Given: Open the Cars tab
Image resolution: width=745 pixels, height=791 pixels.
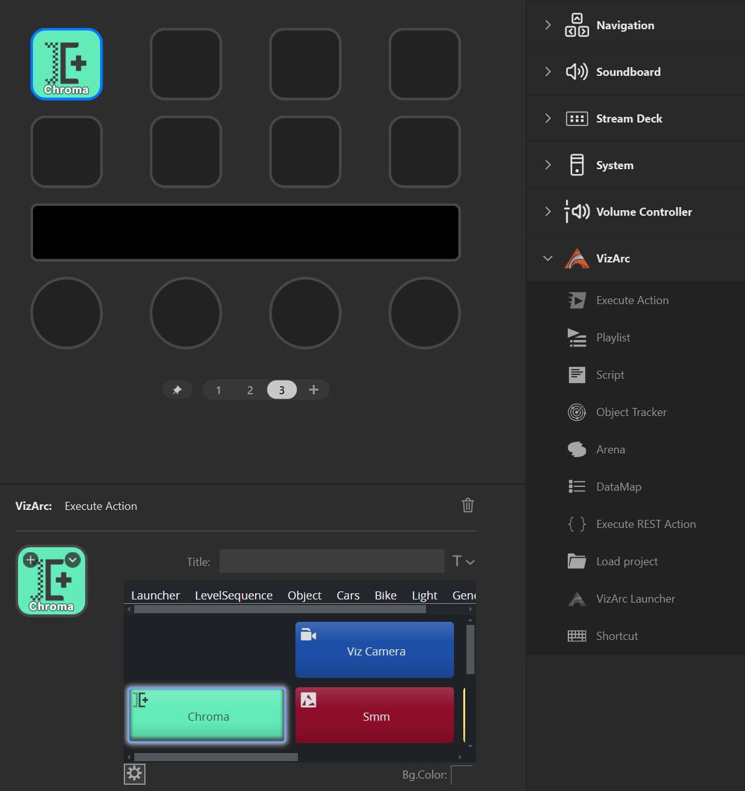Looking at the screenshot, I should pos(348,595).
